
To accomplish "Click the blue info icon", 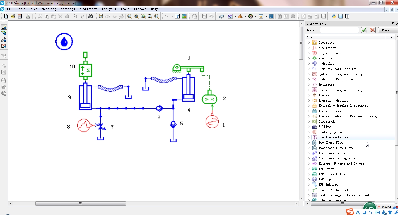I will (x=271, y=16).
